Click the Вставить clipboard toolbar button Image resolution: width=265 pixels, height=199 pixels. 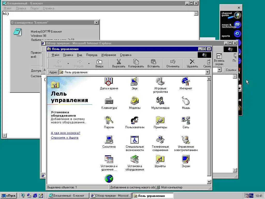tap(153, 63)
